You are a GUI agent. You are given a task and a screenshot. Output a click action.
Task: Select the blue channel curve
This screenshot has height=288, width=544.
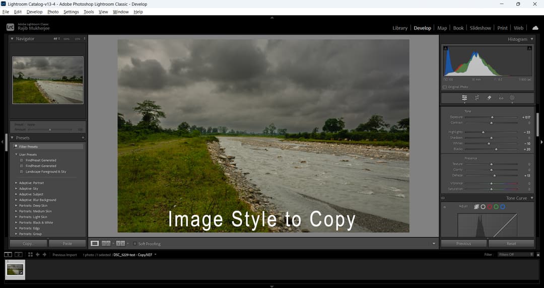(x=503, y=207)
